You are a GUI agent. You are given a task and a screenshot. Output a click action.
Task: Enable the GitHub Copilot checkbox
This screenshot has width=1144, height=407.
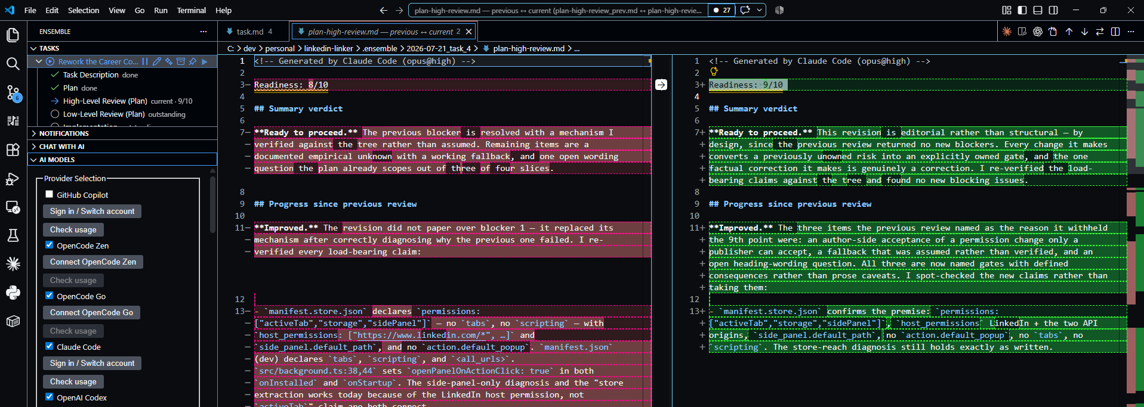50,194
